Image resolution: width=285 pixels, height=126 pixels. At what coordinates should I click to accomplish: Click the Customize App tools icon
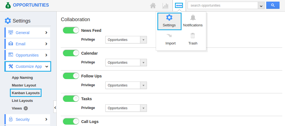coord(11,66)
